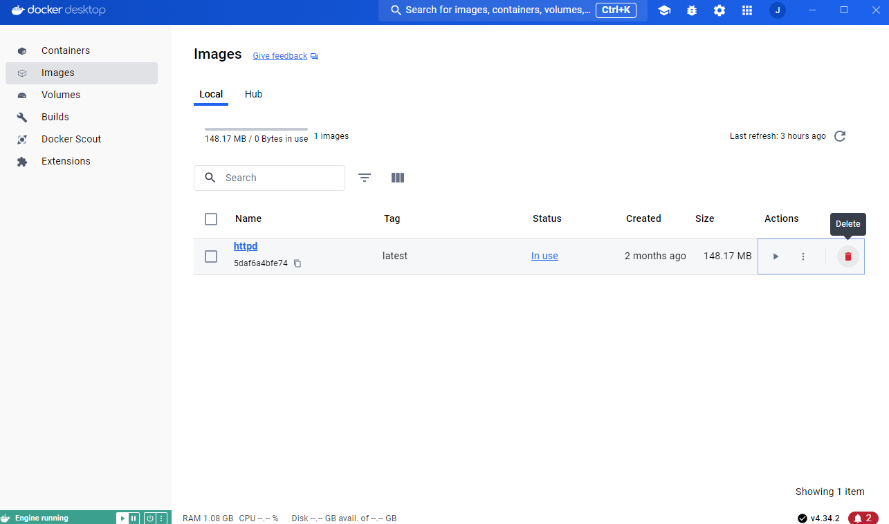Open Settings gear icon in header
Screen dimensions: 889x524
720,10
